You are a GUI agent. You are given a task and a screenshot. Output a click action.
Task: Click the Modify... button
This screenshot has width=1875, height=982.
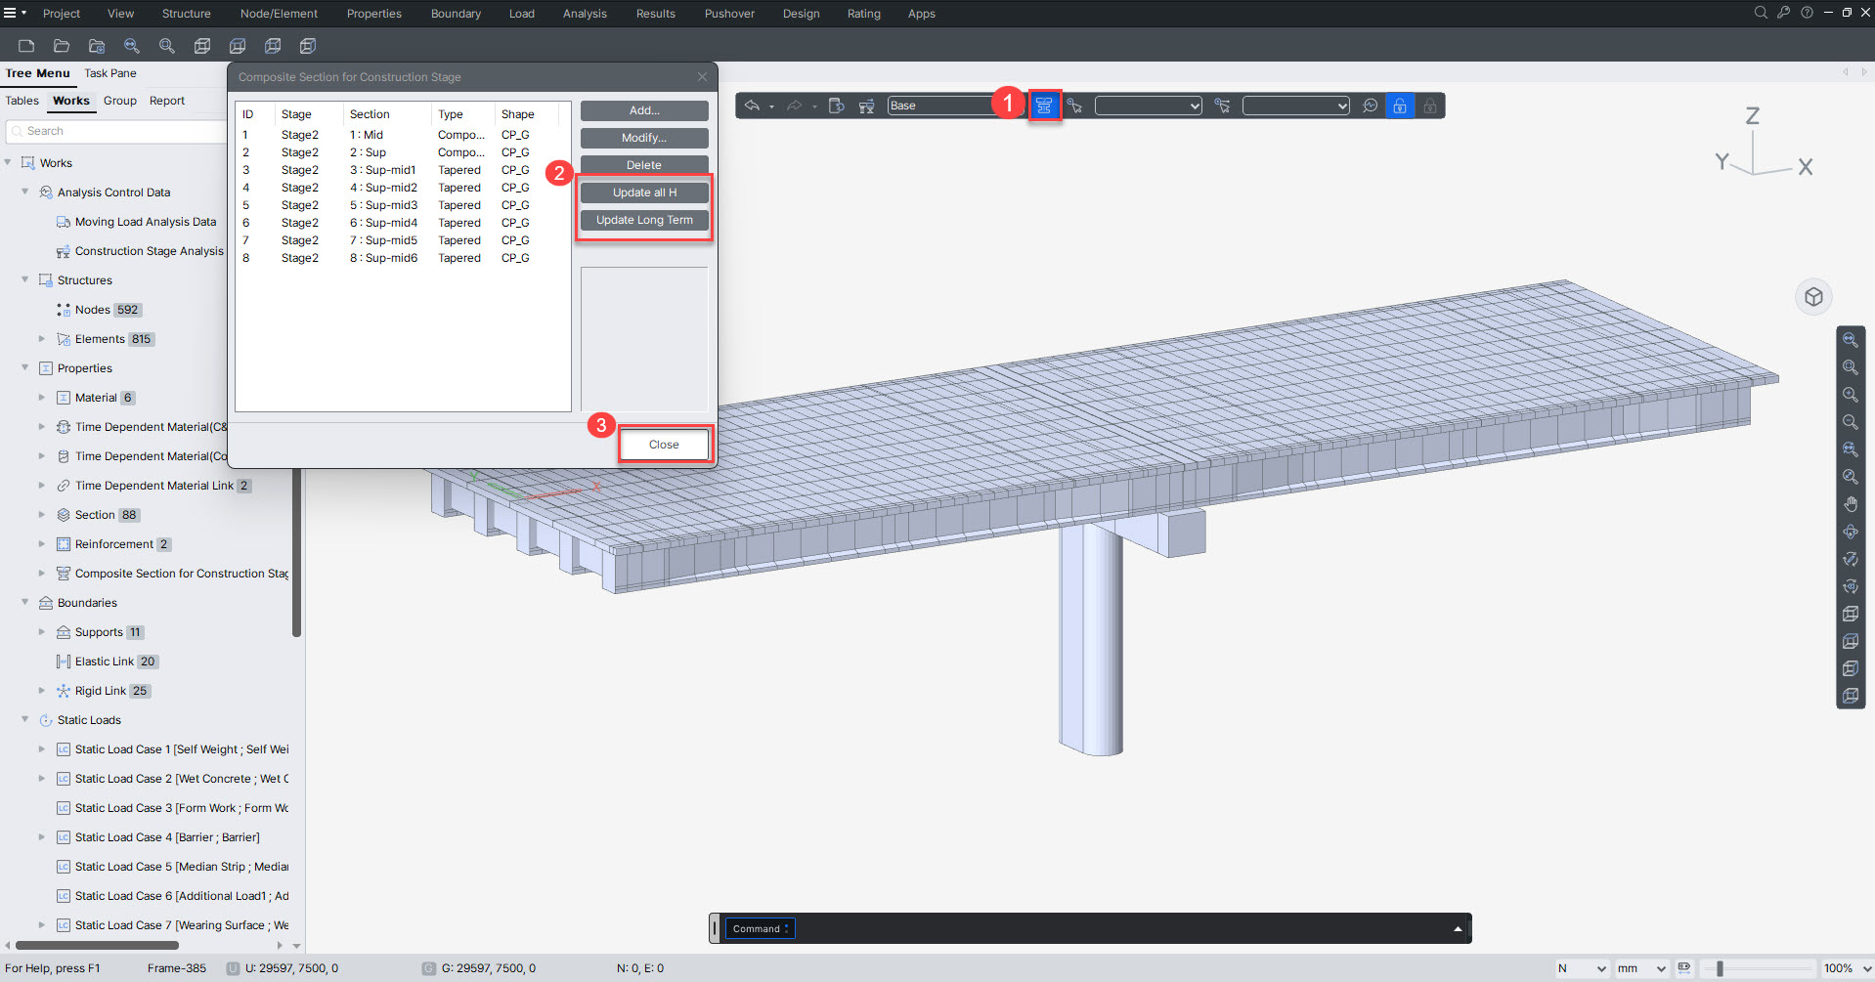tap(644, 138)
